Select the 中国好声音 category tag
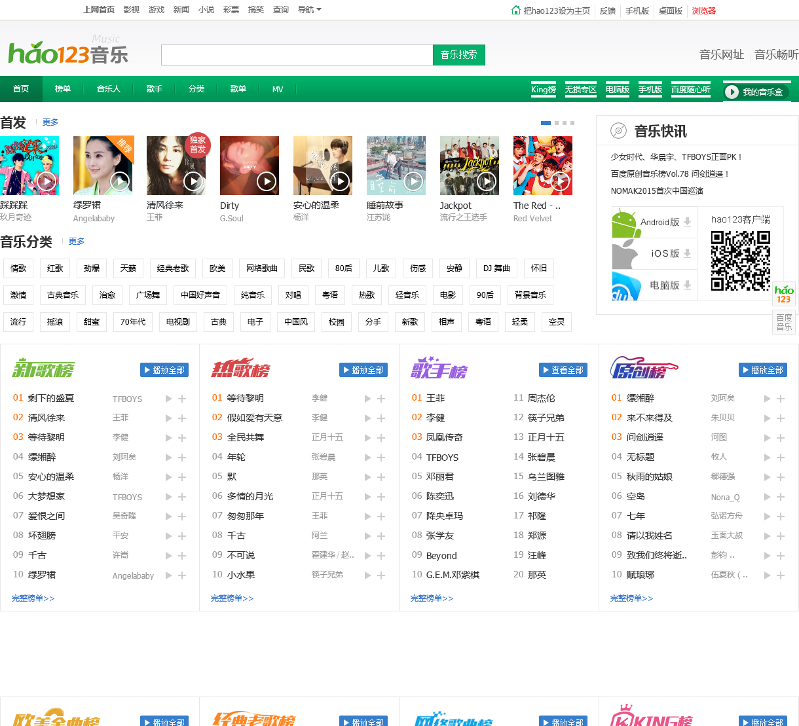The height and width of the screenshot is (726, 799). coord(200,295)
